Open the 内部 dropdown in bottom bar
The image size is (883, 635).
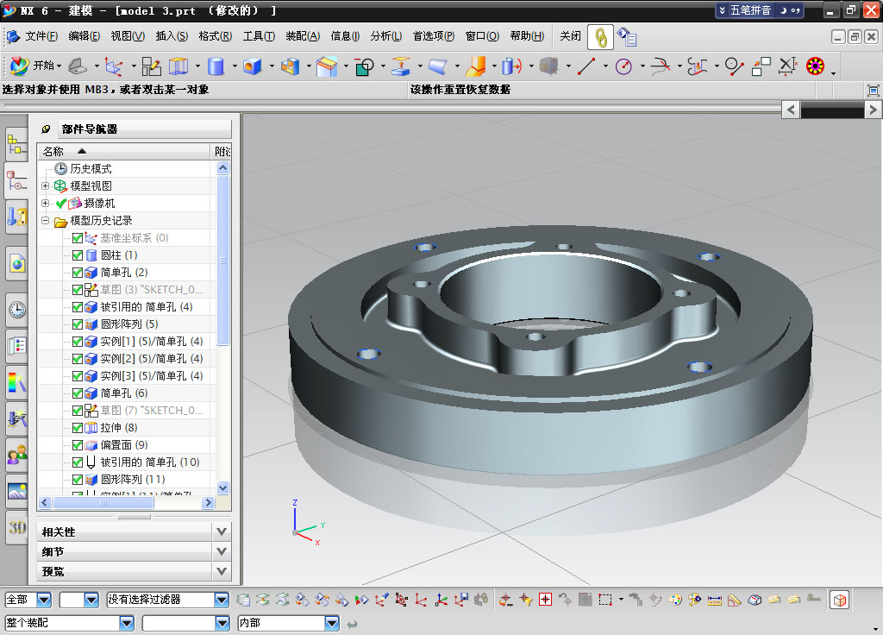(x=332, y=623)
